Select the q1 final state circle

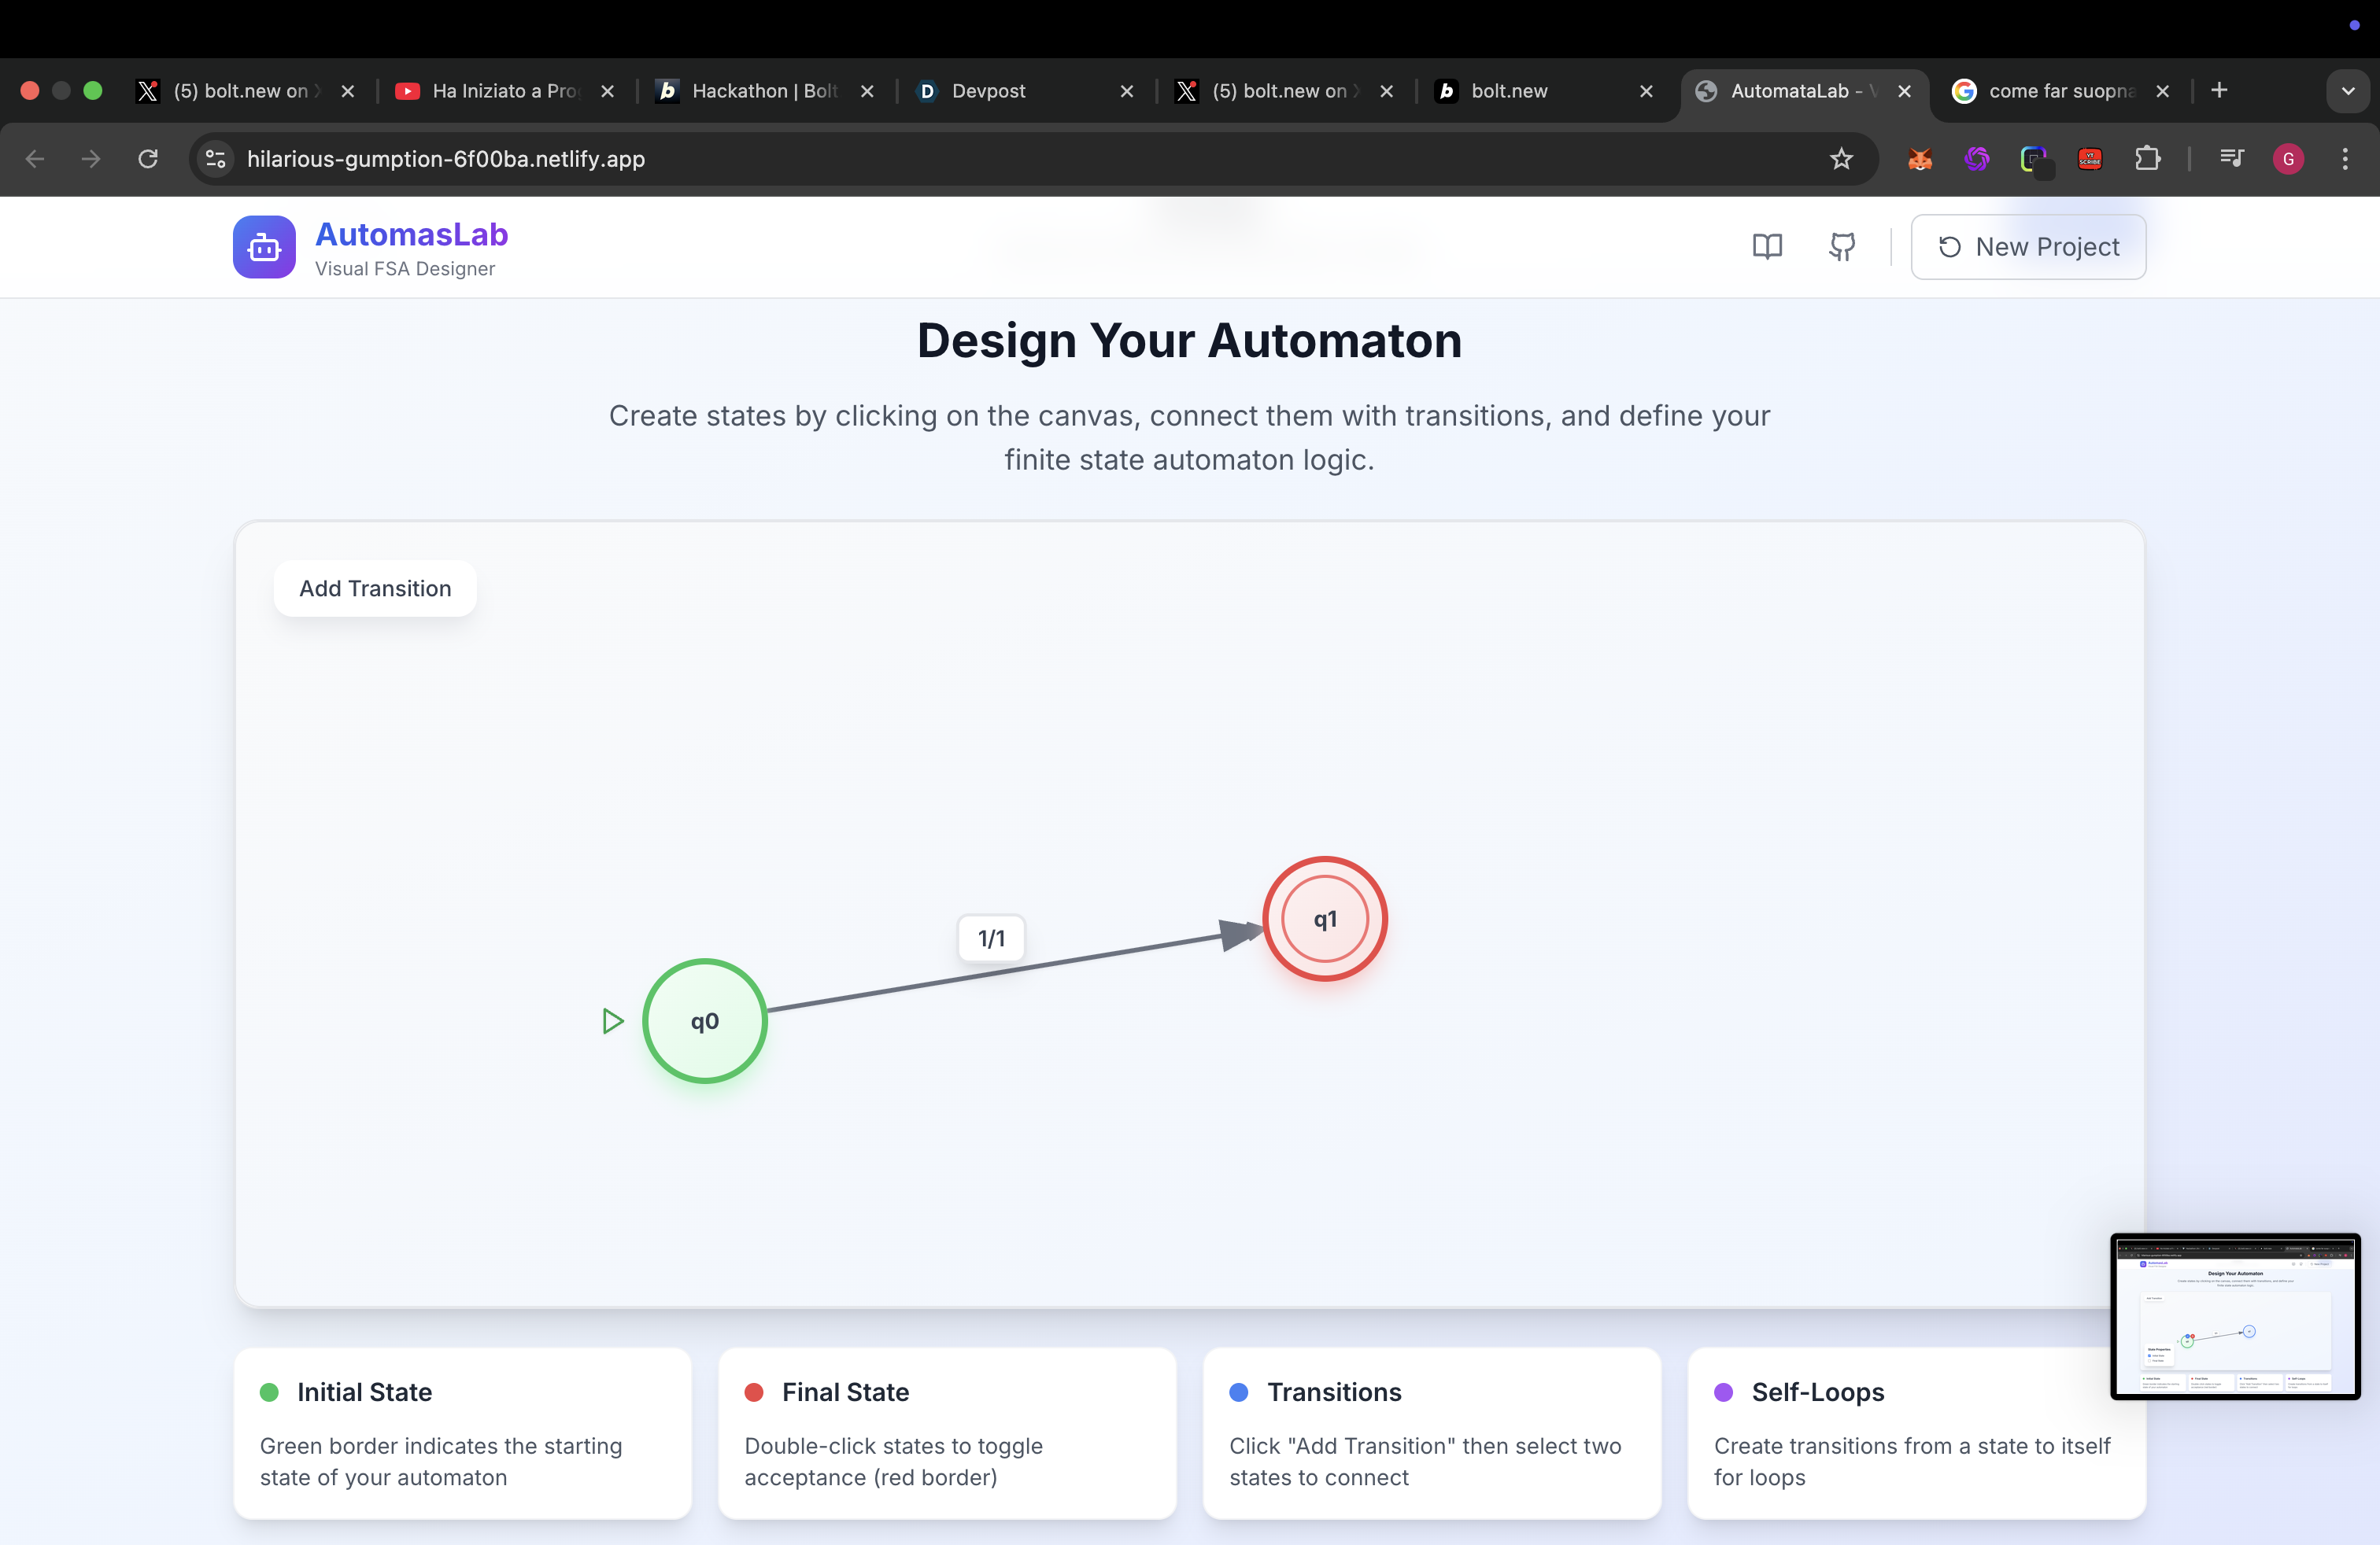click(1325, 918)
